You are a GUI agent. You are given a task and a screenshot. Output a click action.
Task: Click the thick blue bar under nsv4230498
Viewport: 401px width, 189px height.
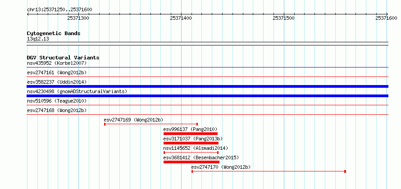(207, 96)
